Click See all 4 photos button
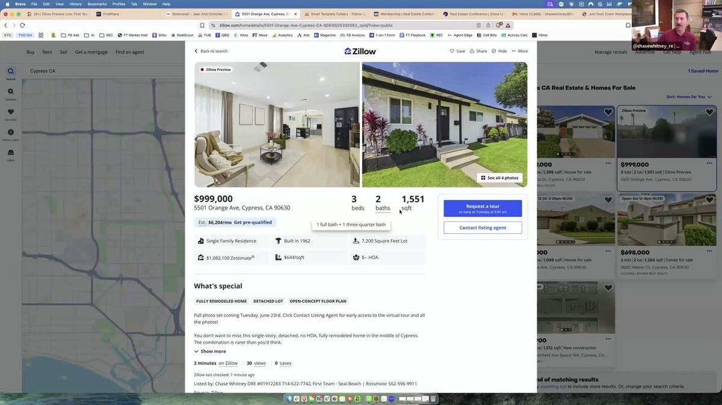The image size is (722, 405). [x=499, y=178]
